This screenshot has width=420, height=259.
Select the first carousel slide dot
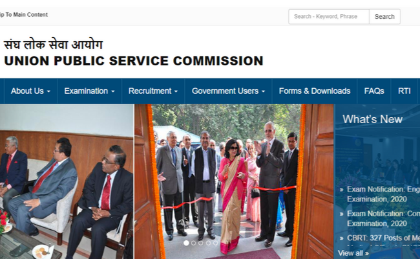pyautogui.click(x=186, y=243)
